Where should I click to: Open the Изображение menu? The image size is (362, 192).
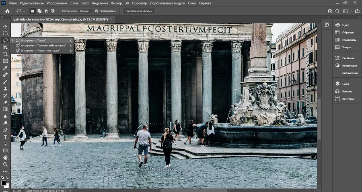coord(57,3)
